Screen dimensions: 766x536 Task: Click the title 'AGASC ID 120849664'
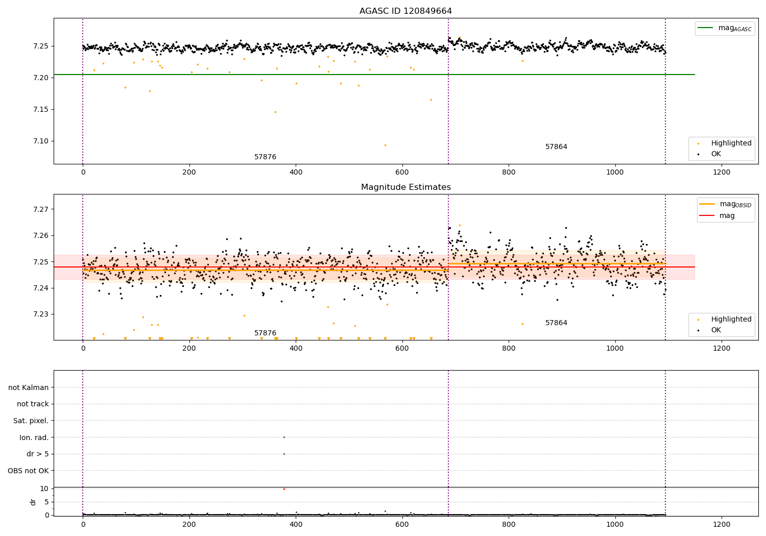point(405,11)
